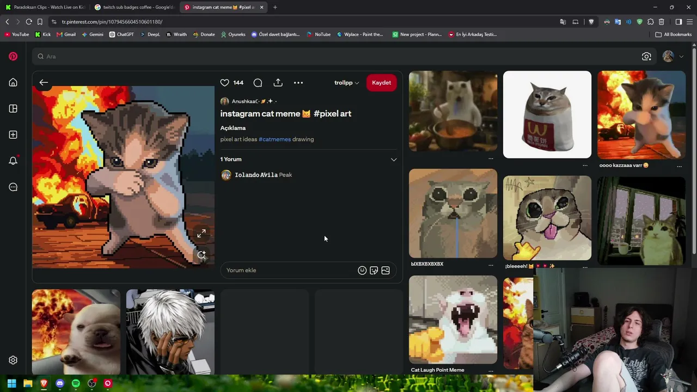
Task: Open the ChatGPT bookmark
Action: (121, 34)
